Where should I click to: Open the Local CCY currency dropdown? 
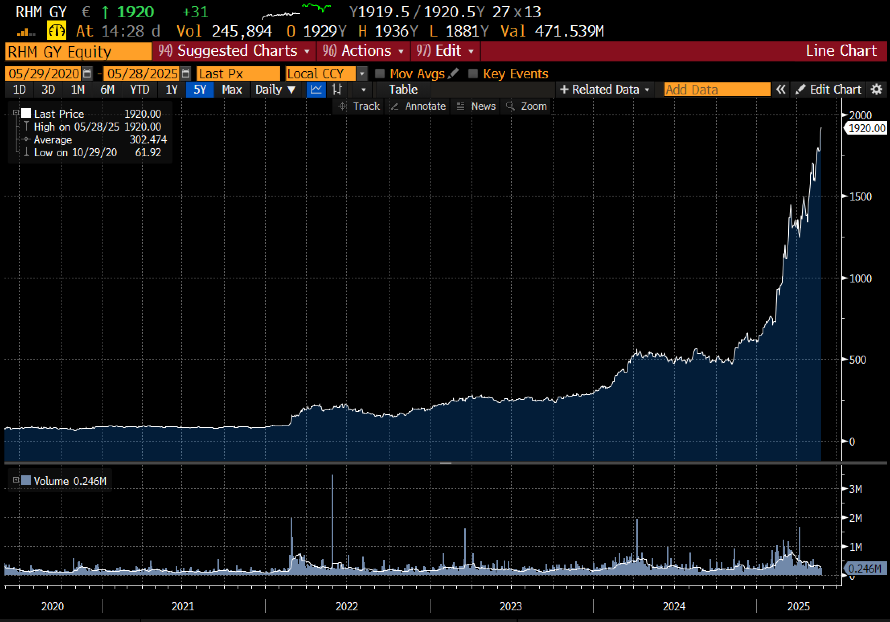coord(362,74)
